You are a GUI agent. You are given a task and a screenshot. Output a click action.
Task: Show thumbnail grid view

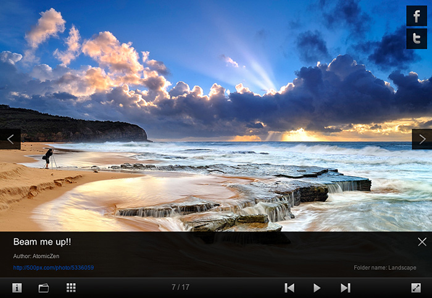(x=71, y=288)
